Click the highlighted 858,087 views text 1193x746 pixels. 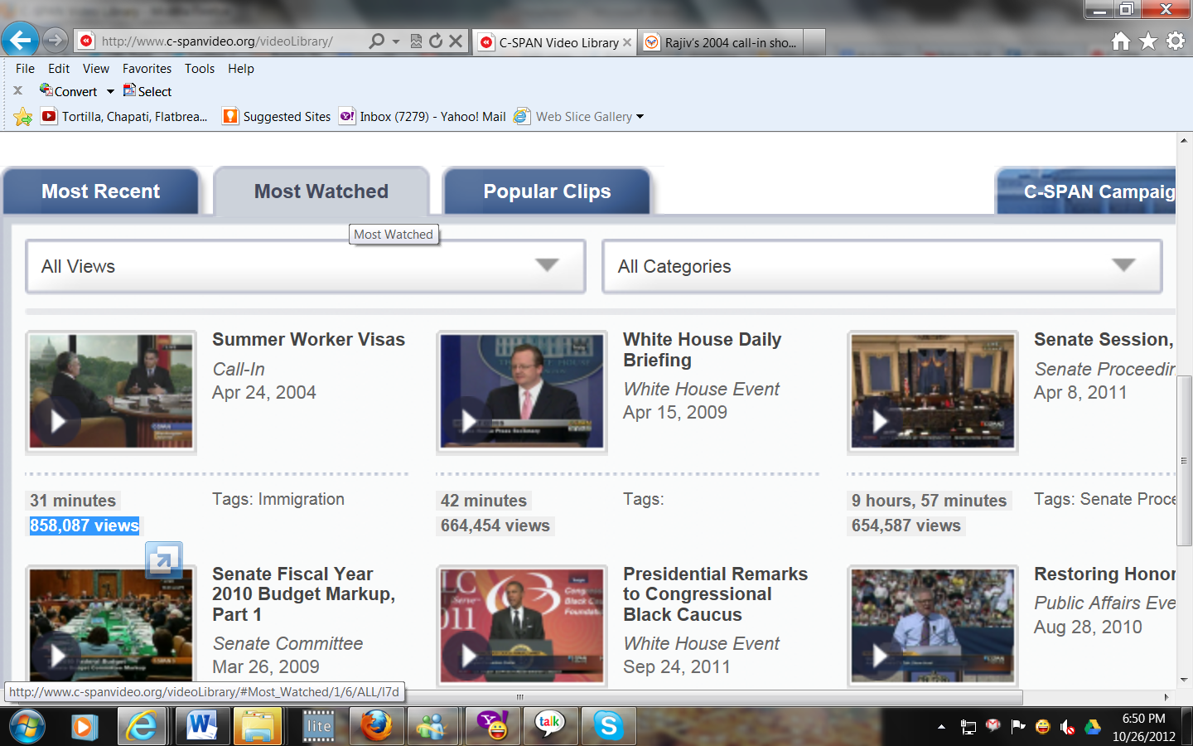(85, 526)
